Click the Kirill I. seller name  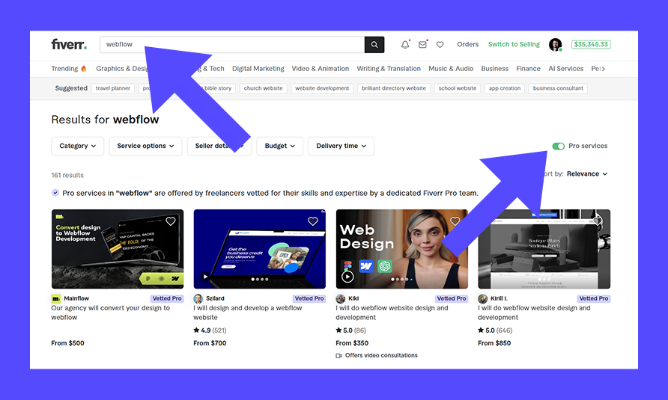point(499,298)
